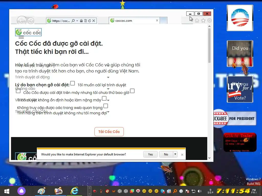This screenshot has height=196, width=262.
Task: Click the GTA:IV Trailer countdown gadget
Action: (240, 142)
